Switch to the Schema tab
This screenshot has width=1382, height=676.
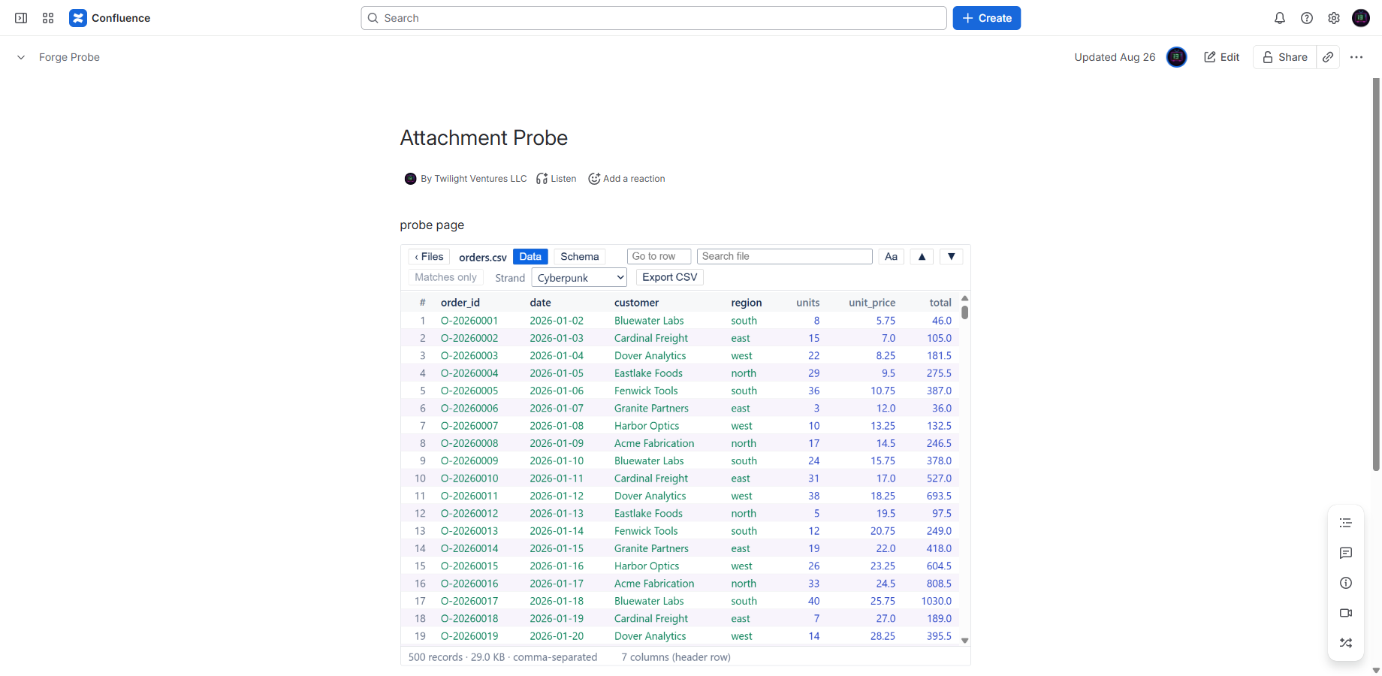click(x=580, y=257)
